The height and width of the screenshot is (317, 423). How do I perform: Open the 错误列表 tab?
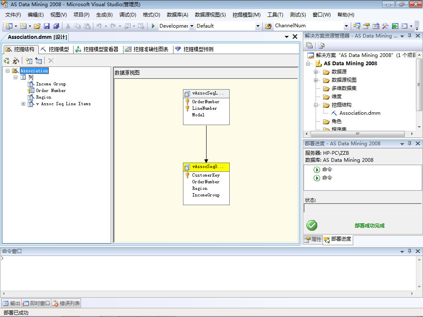(x=66, y=303)
